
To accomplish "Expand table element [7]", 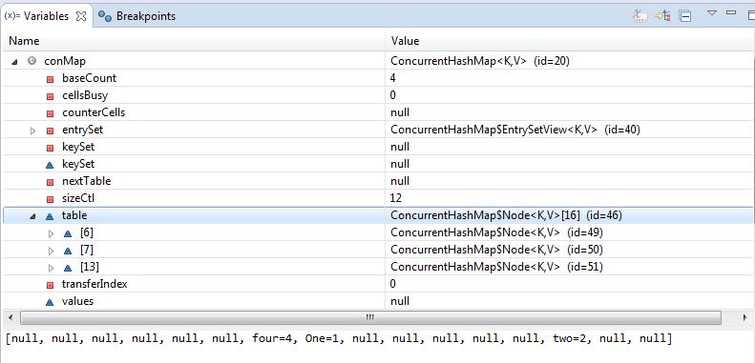I will [x=51, y=251].
